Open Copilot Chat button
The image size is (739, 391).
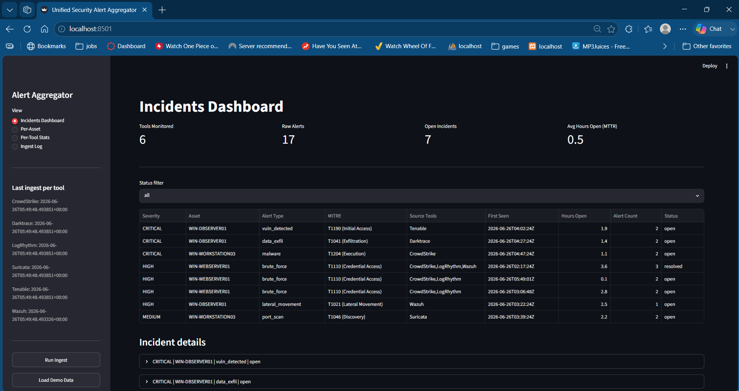709,29
